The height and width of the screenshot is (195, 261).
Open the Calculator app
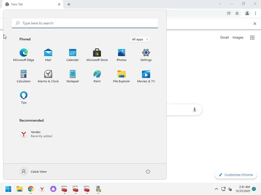24,76
